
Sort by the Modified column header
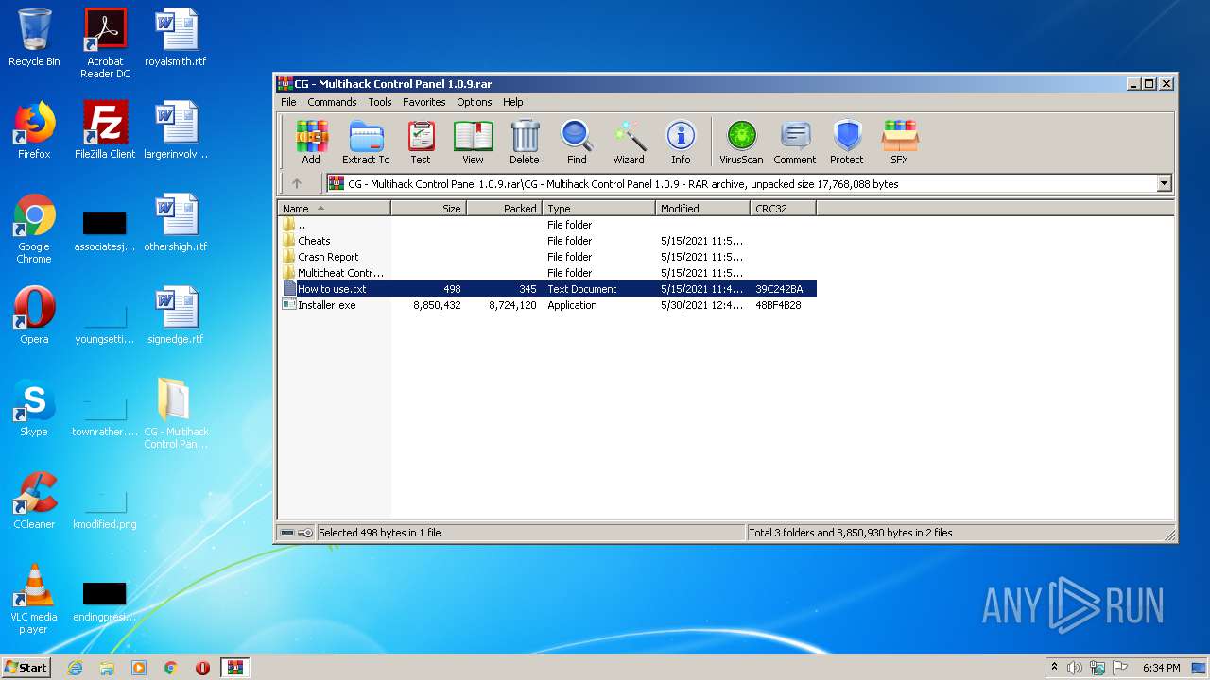[x=702, y=209]
